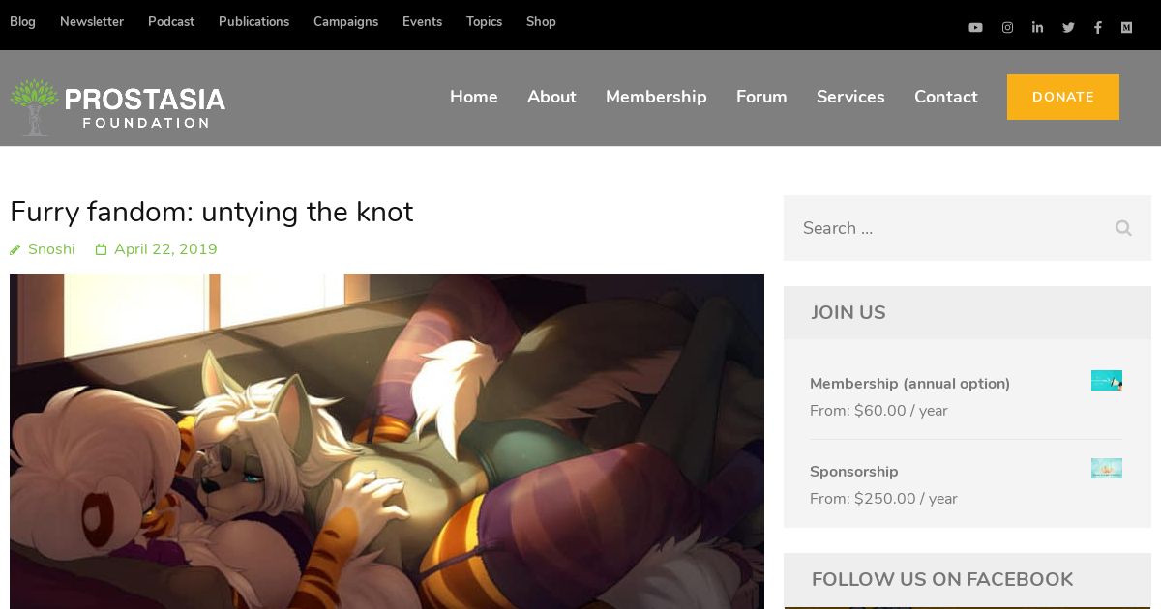1161x609 pixels.
Task: Open the Instagram profile icon
Action: pos(1007,28)
